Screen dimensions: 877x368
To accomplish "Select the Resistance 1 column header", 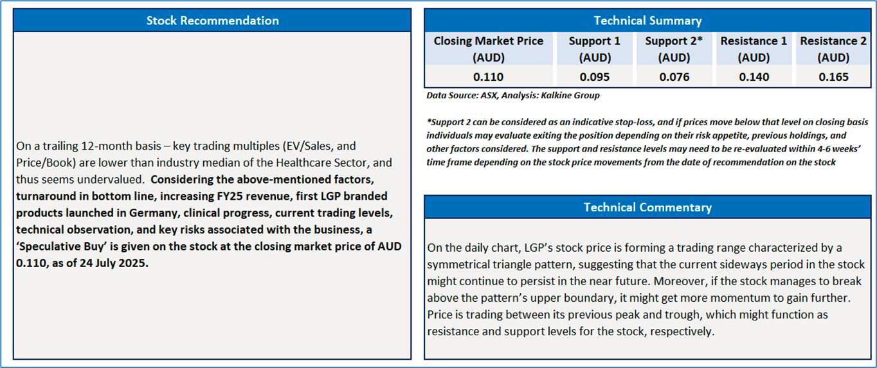I will pyautogui.click(x=754, y=49).
